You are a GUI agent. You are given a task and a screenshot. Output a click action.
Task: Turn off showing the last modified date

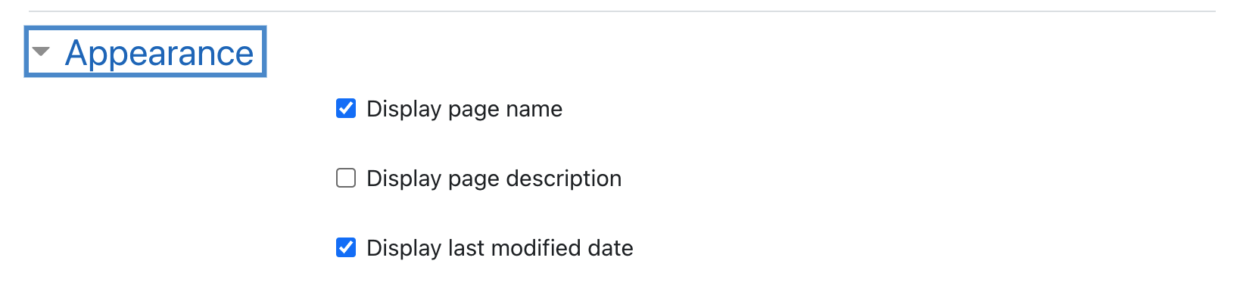click(346, 247)
